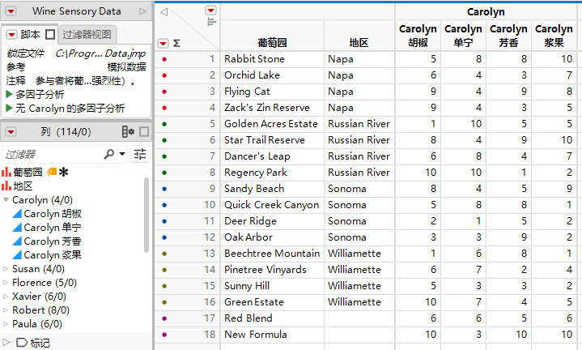582x350 pixels.
Task: Select the 葡萄园 column in the list
Action: [x=28, y=173]
